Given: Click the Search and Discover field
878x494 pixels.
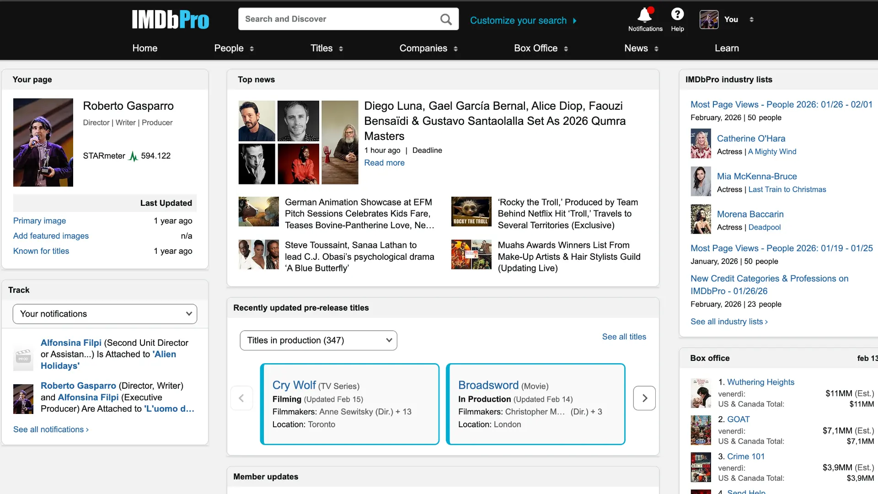Looking at the screenshot, I should [x=338, y=19].
